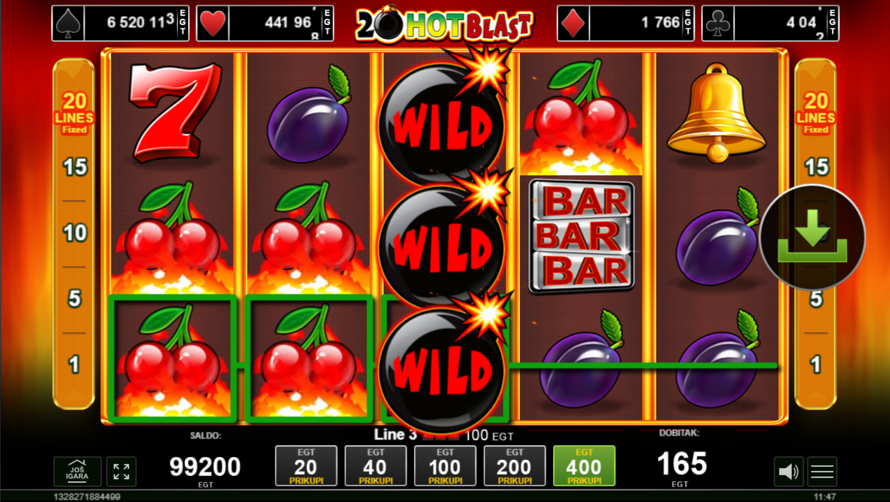
Task: Click the red diamond jackpot icon
Action: point(573,23)
